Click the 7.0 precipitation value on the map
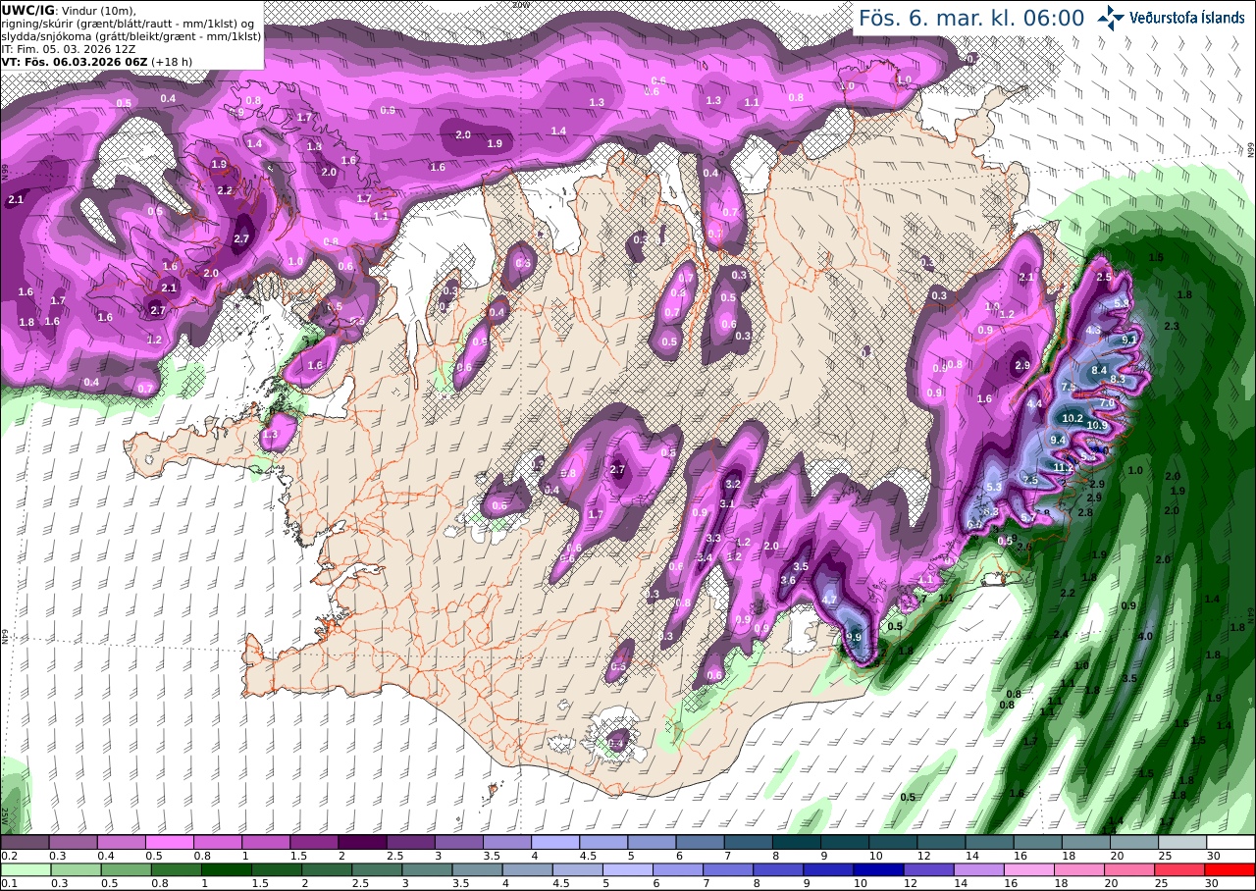This screenshot has width=1256, height=891. 1107,403
